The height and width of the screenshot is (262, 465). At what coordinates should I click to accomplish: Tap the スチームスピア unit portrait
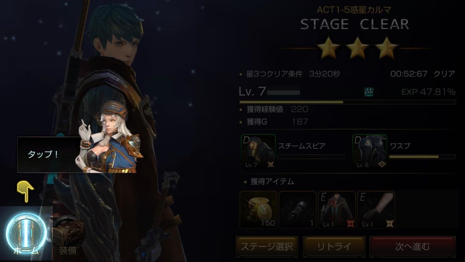point(258,151)
